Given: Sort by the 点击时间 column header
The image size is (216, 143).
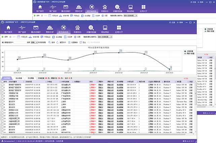Looking at the screenshot, I should click(x=29, y=81).
